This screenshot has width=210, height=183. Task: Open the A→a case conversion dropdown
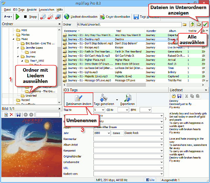(8, 17)
